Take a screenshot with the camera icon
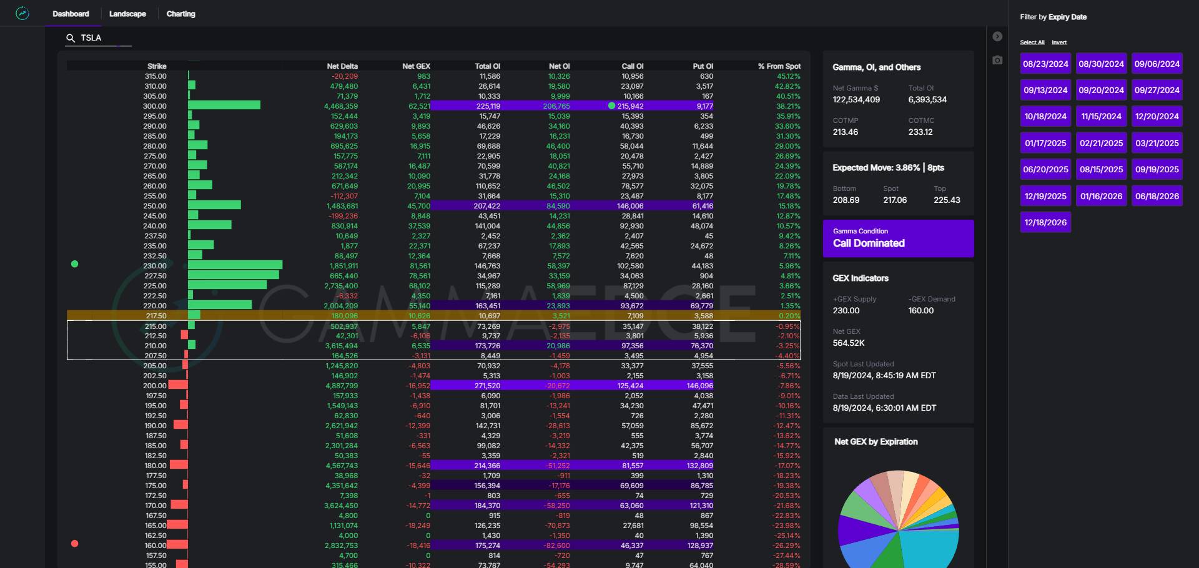1199x568 pixels. coord(997,60)
